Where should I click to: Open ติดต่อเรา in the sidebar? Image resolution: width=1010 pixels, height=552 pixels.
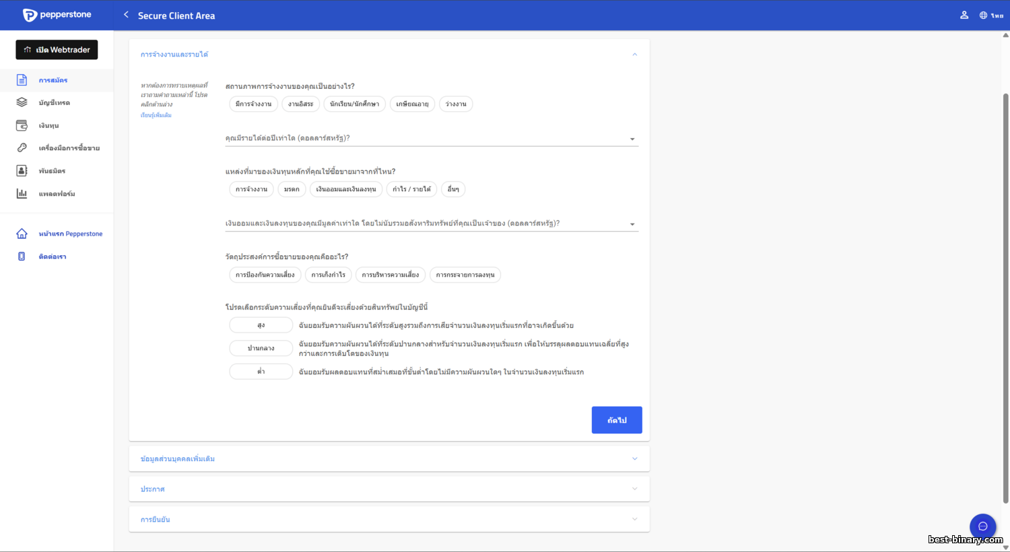53,256
